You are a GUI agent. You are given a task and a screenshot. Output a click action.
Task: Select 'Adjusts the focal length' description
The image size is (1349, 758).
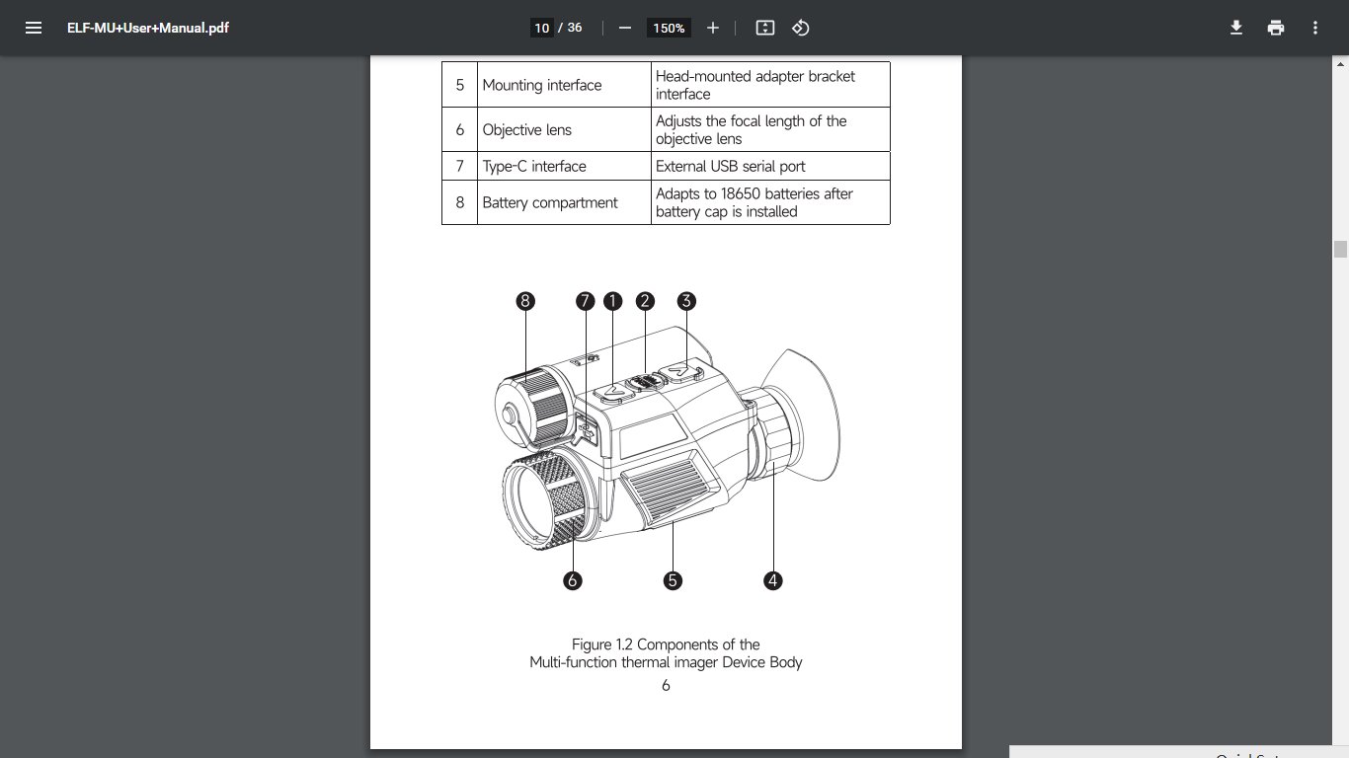pos(752,129)
